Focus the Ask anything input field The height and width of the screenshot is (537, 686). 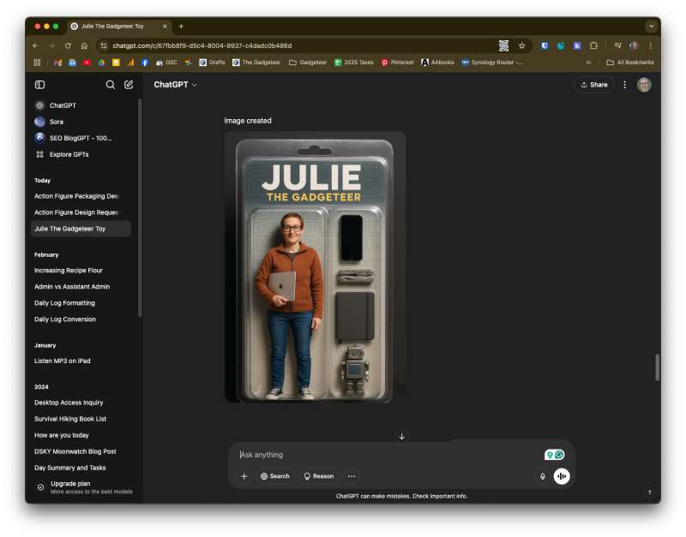point(389,455)
